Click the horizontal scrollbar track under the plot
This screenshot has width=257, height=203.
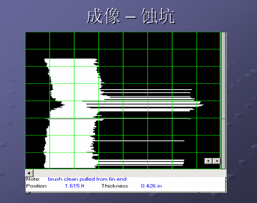click(125, 173)
